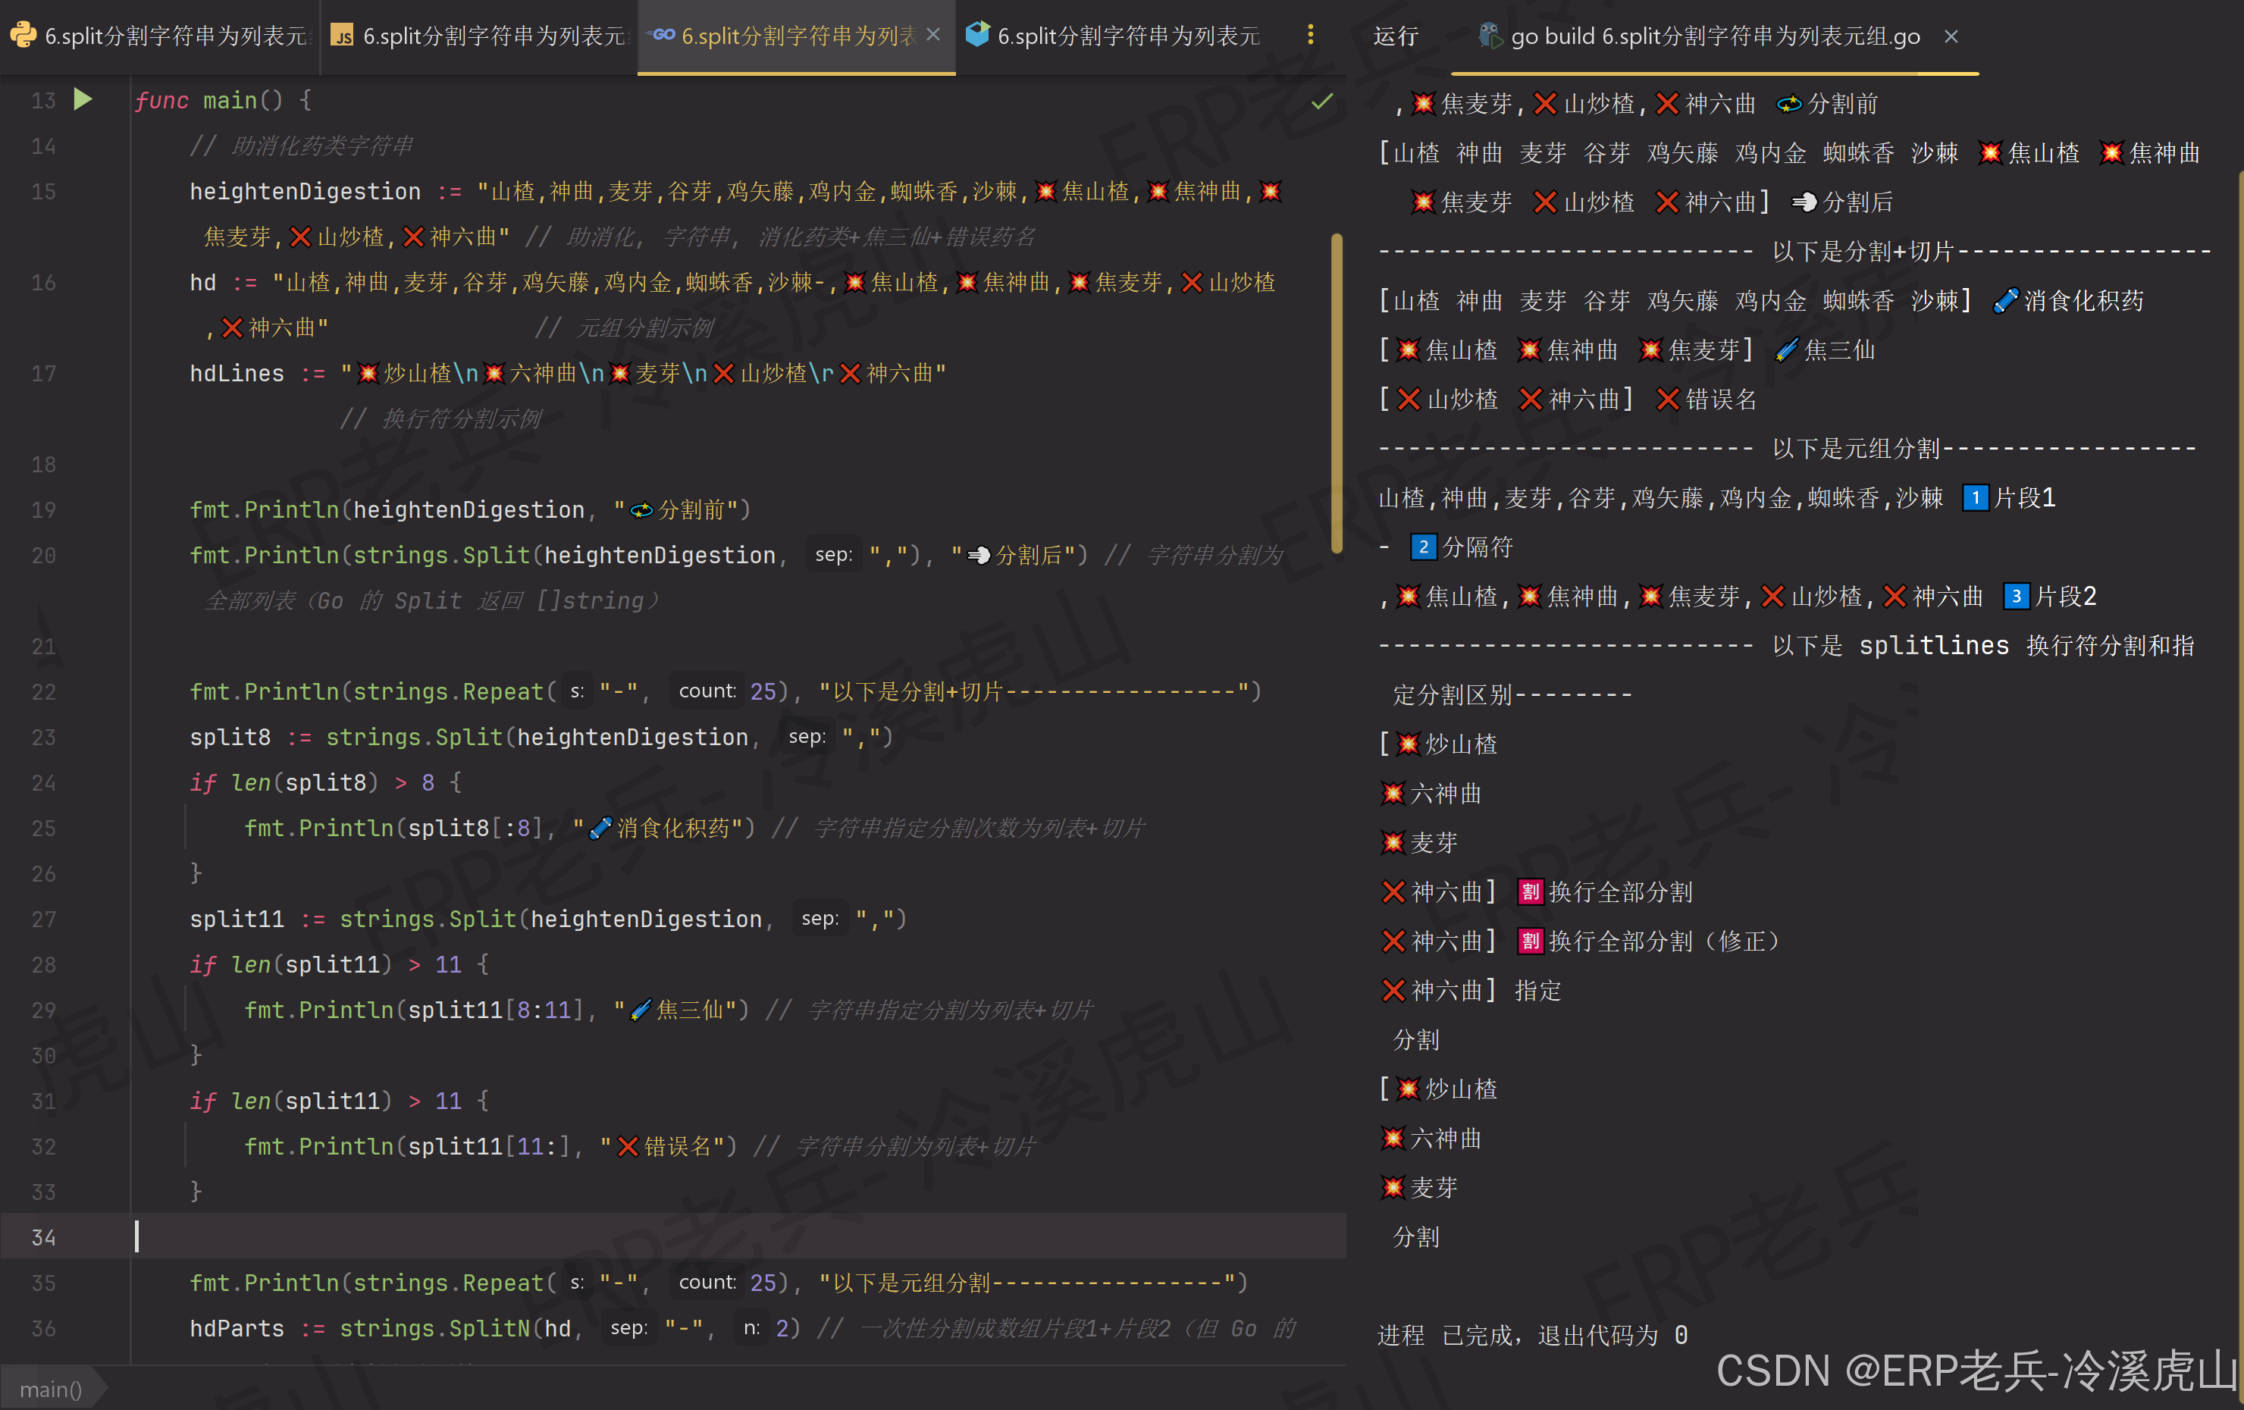Click the editor's vertical scrollbar thumb
Viewport: 2244px width, 1410px height.
(x=1337, y=393)
